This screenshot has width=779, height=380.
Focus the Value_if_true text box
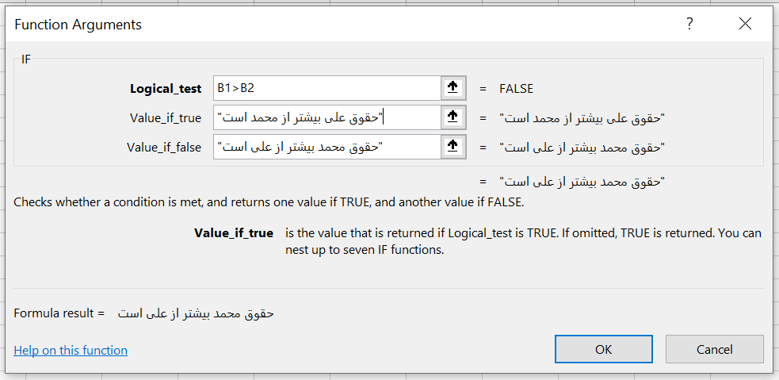(327, 117)
